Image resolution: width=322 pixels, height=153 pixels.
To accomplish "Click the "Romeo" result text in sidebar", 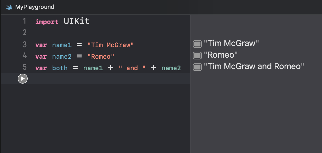I will pos(221,55).
